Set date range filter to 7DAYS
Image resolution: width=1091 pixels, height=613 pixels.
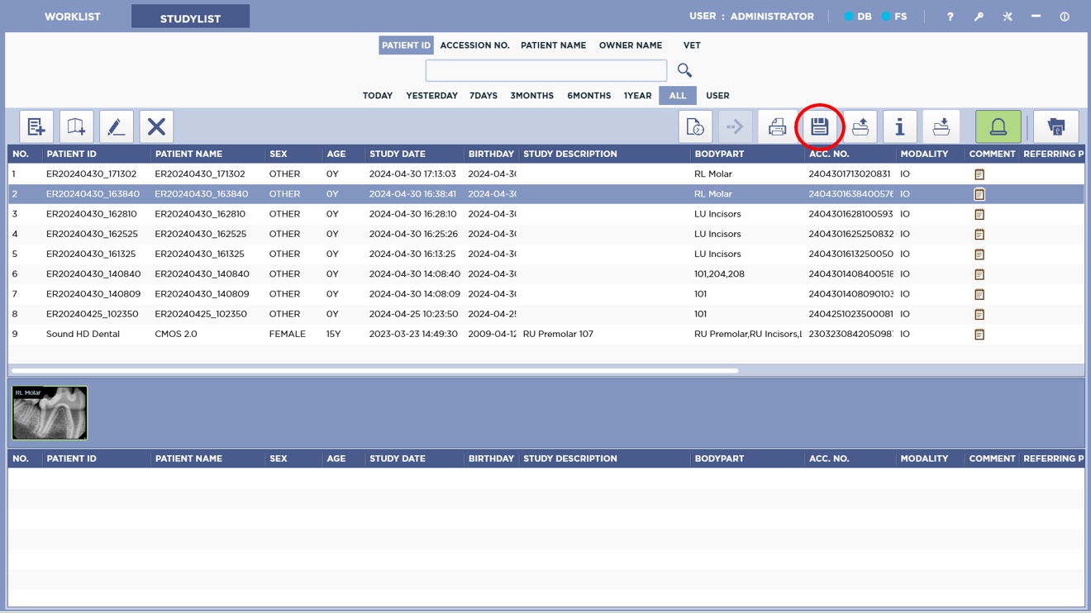click(x=483, y=96)
